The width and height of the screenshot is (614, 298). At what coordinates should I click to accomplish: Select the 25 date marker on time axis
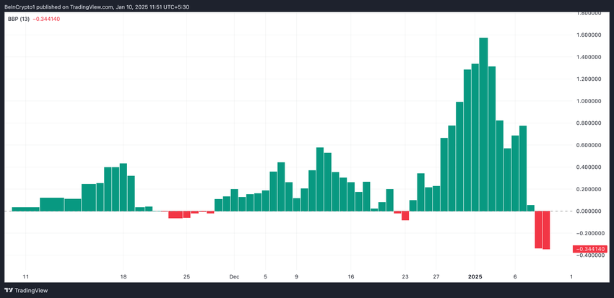click(x=187, y=277)
